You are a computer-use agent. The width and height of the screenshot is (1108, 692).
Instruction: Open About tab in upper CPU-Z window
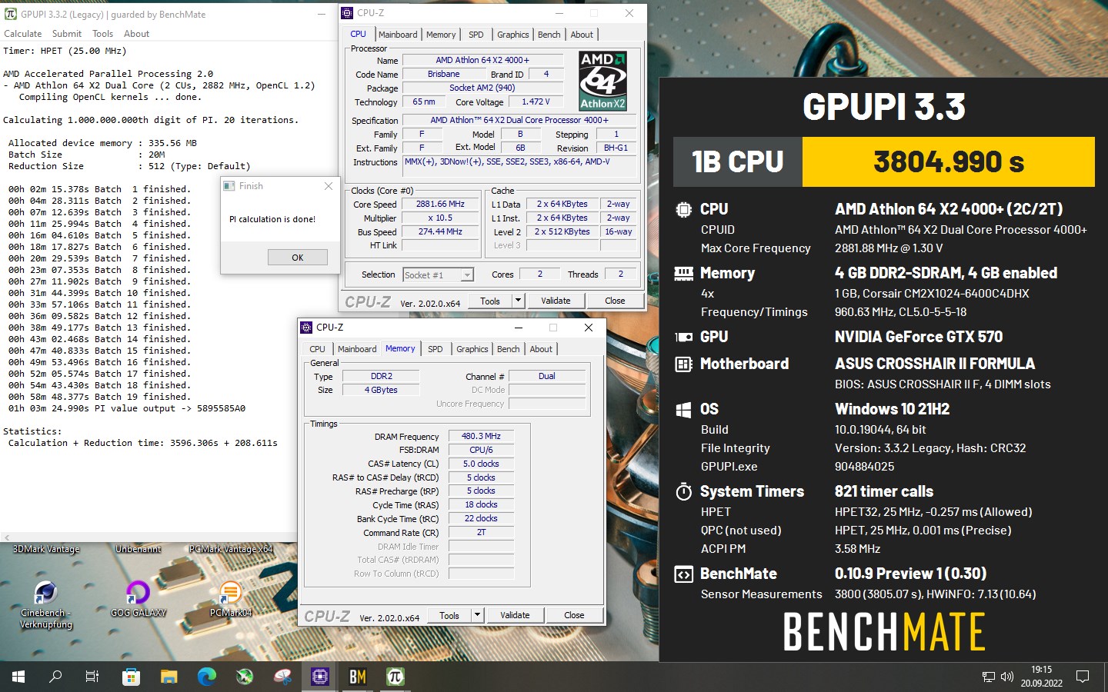582,35
